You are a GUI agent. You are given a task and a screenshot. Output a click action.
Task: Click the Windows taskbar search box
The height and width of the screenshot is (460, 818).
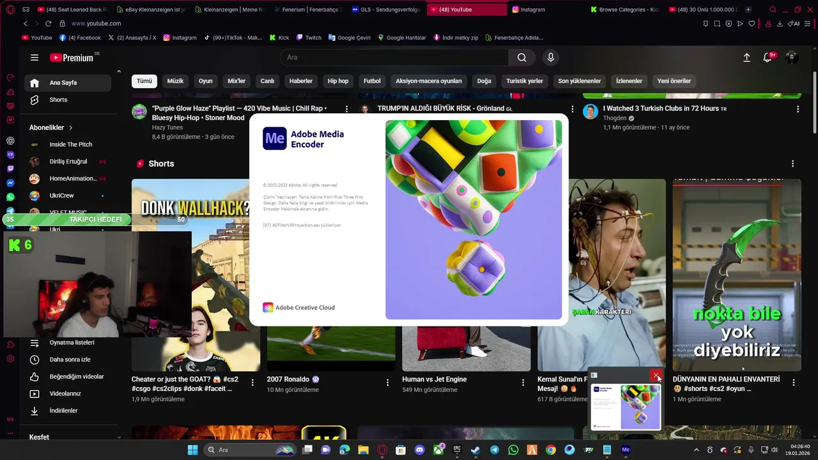pos(251,450)
